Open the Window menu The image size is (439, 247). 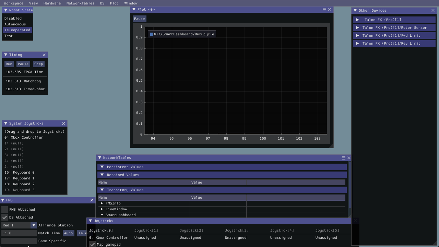click(x=131, y=3)
